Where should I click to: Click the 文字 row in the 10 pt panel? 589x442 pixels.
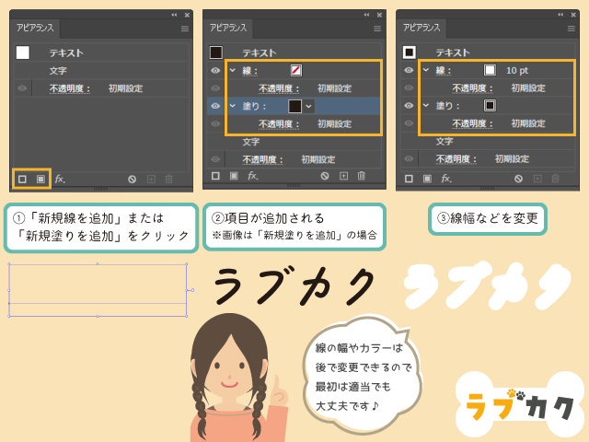[488, 141]
